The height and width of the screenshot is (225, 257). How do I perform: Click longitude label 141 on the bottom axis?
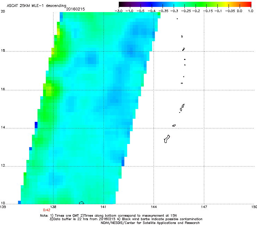(x=103, y=207)
